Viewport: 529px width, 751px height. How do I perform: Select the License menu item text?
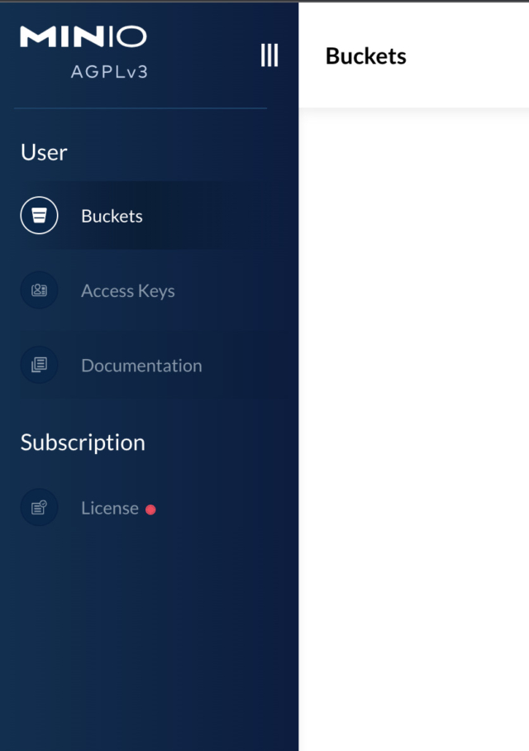pos(109,508)
